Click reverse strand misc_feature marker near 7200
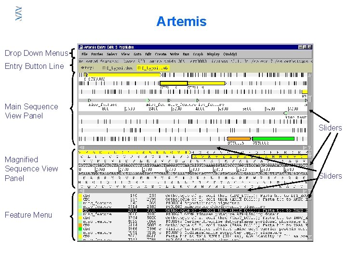 285,113
